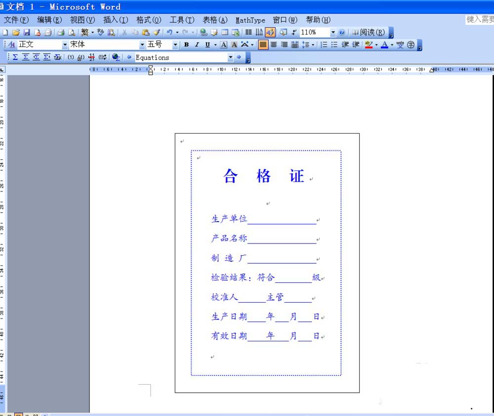Apply character border A icon
This screenshot has height=416, width=494.
pyautogui.click(x=224, y=45)
